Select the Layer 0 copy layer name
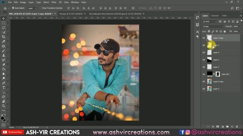The width and height of the screenshot is (243, 136). click(x=218, y=82)
